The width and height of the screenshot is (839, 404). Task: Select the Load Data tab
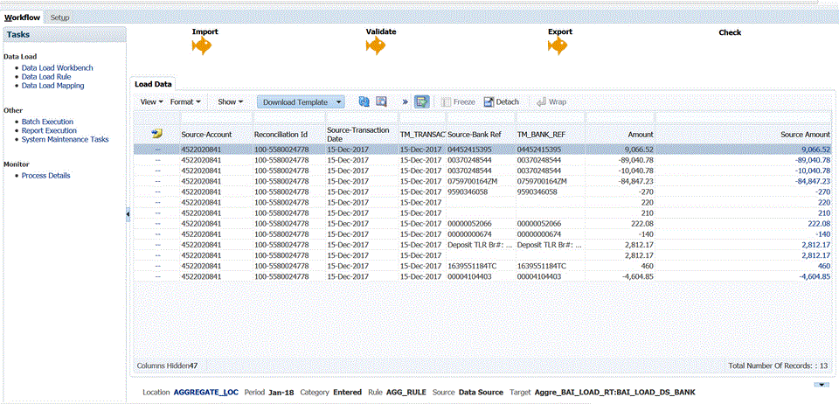point(152,84)
